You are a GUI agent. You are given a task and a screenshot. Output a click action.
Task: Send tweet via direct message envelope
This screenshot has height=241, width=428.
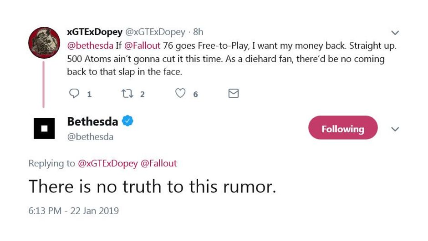tap(233, 94)
